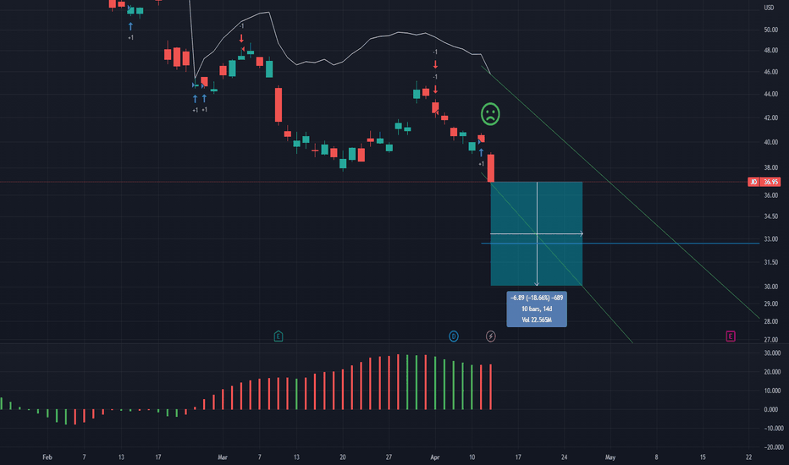Click the 30.00 price axis label

[x=770, y=287]
